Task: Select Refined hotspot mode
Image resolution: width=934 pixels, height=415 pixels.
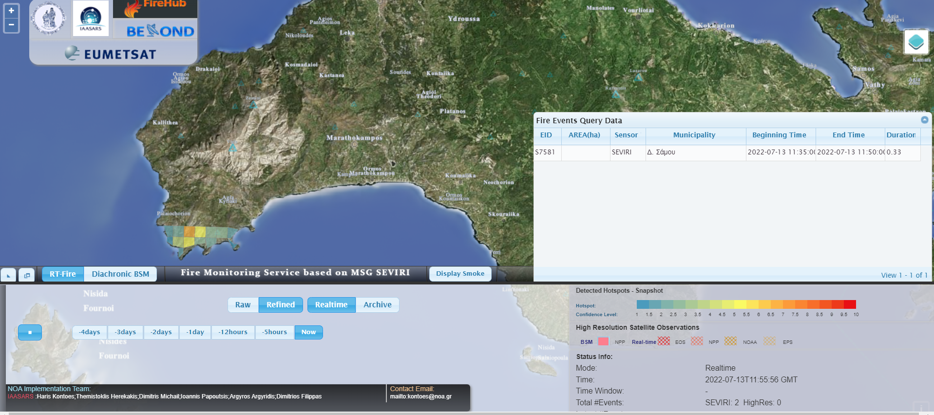Action: click(x=281, y=305)
